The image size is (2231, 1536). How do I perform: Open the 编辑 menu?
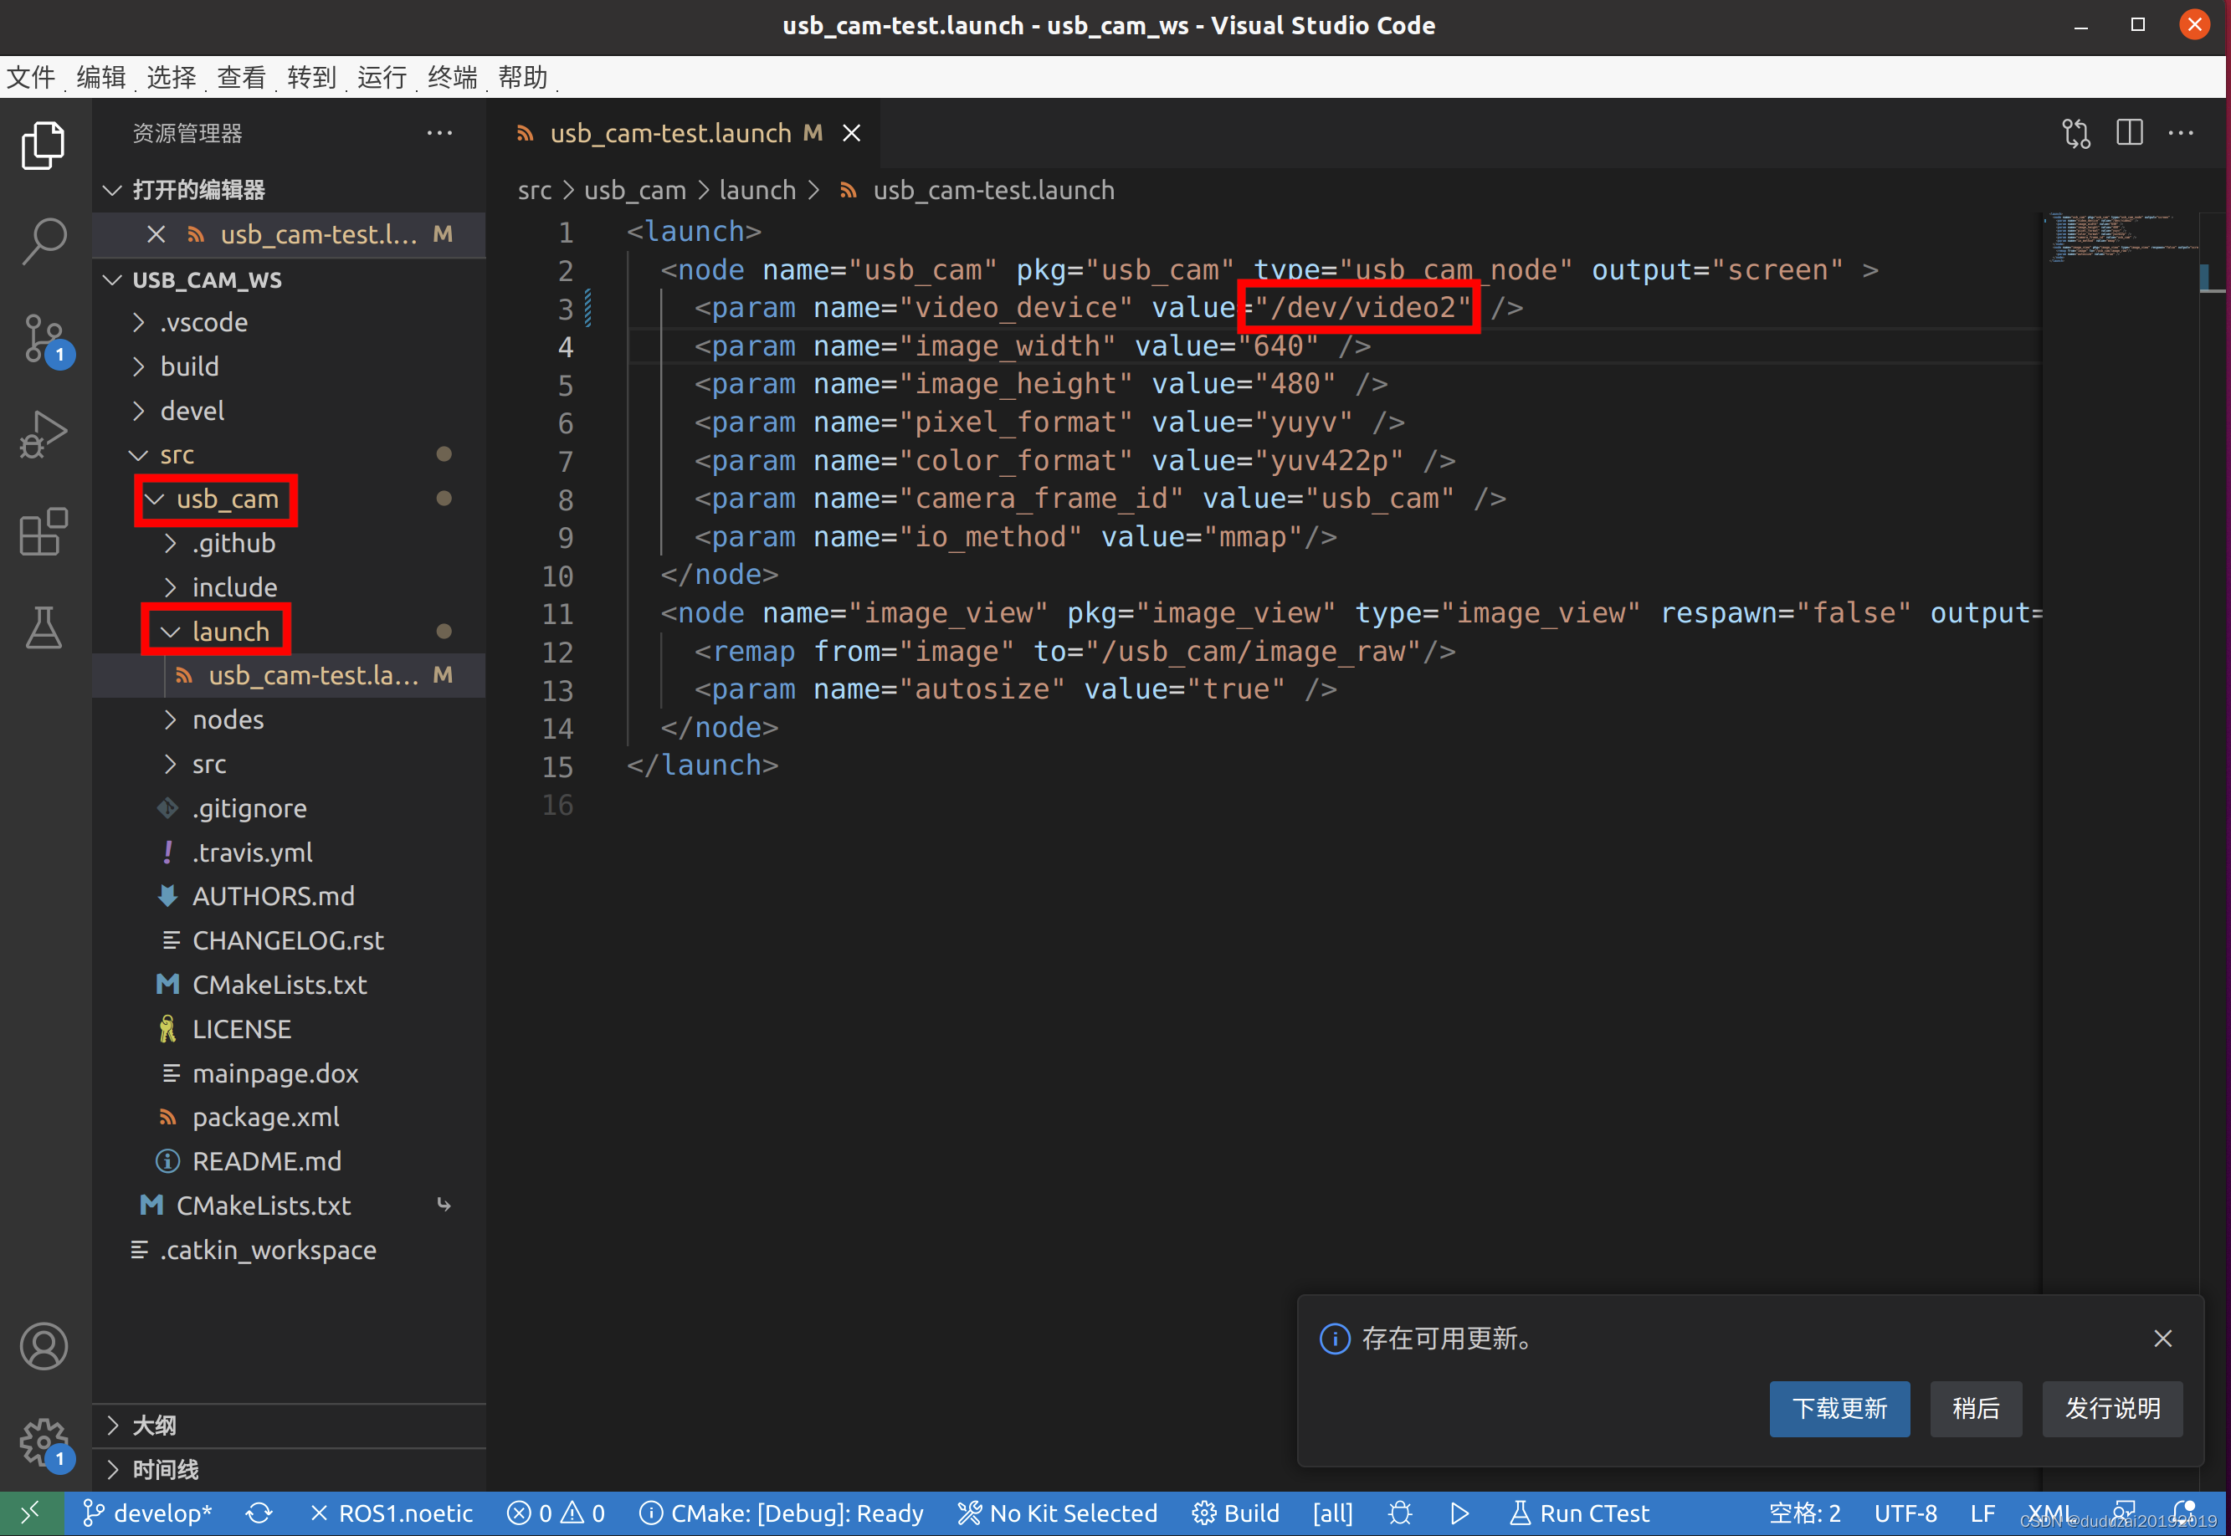point(101,77)
